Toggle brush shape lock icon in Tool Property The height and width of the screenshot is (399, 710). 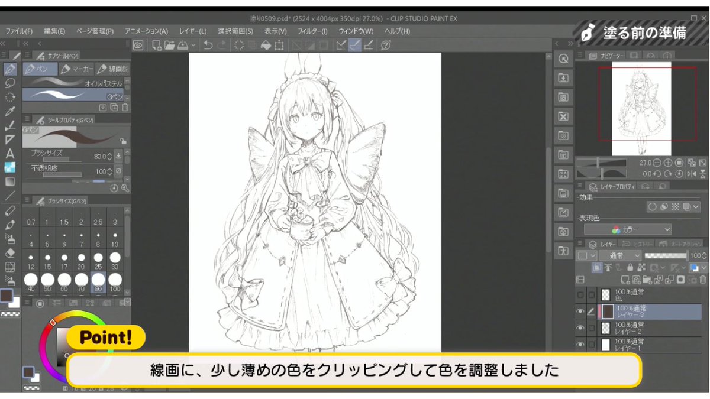click(123, 141)
